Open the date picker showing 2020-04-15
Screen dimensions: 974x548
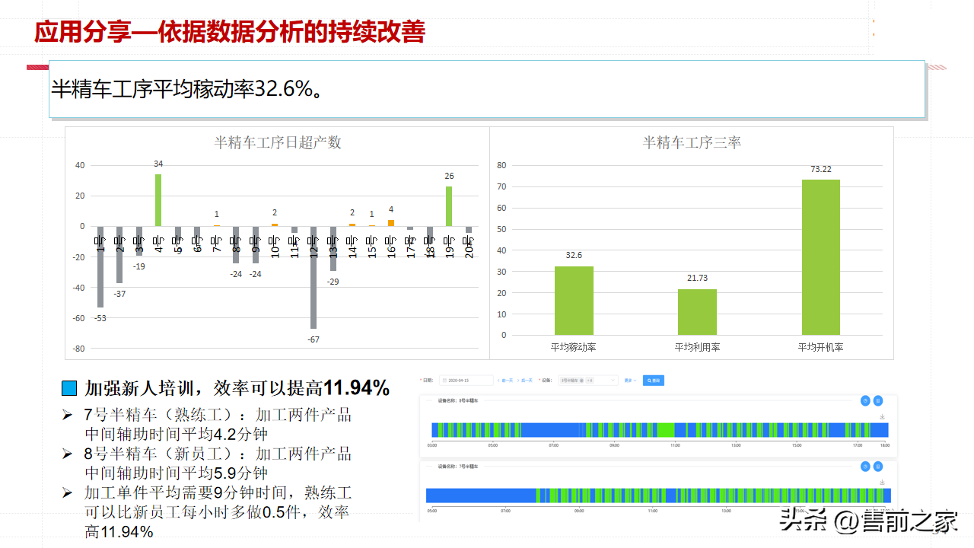click(x=466, y=381)
